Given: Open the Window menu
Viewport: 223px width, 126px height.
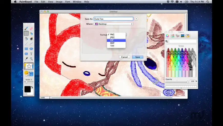Looking at the screenshot, I should click(77, 2).
